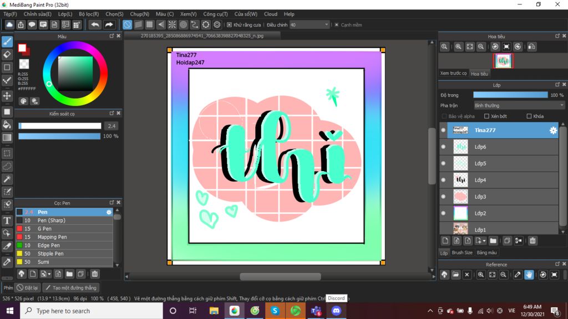Click the white foreground color swatch
The width and height of the screenshot is (568, 319).
(x=22, y=48)
